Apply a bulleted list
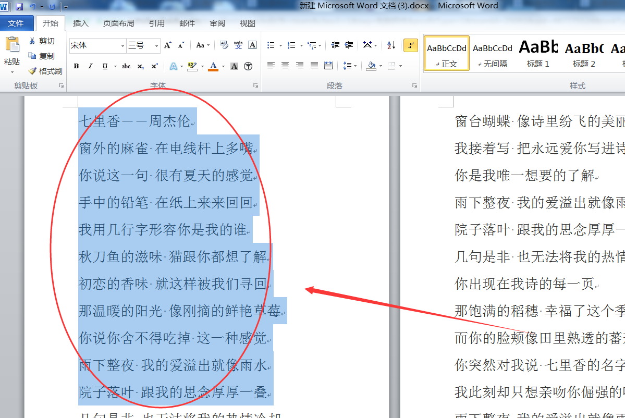The image size is (625, 418). click(x=271, y=45)
